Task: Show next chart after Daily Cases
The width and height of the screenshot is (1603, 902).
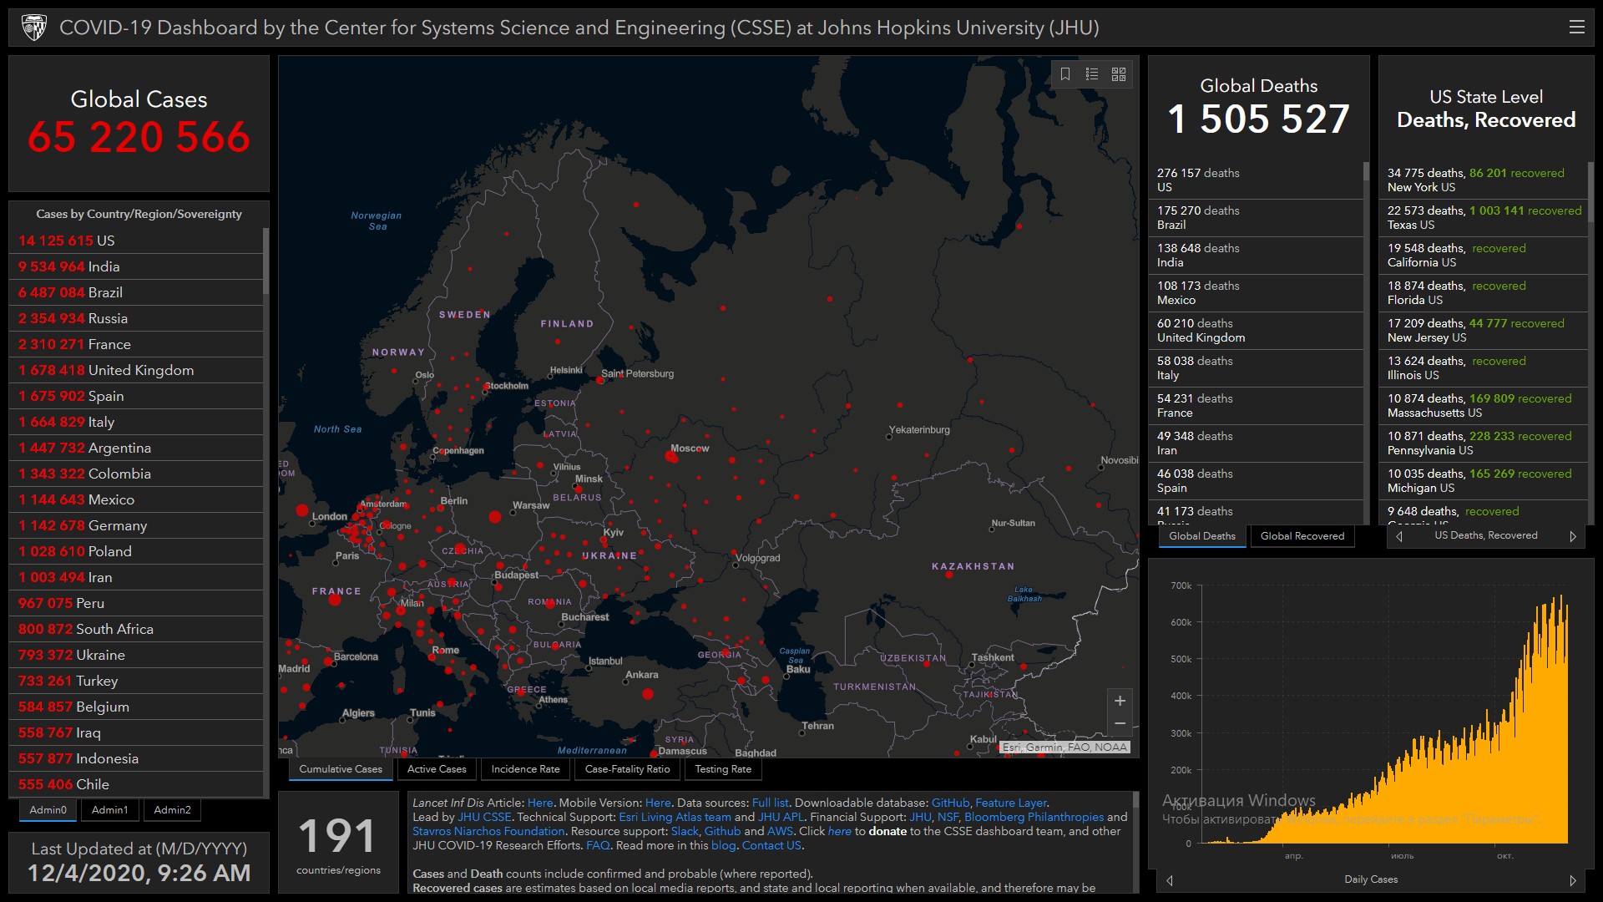Action: (1573, 880)
